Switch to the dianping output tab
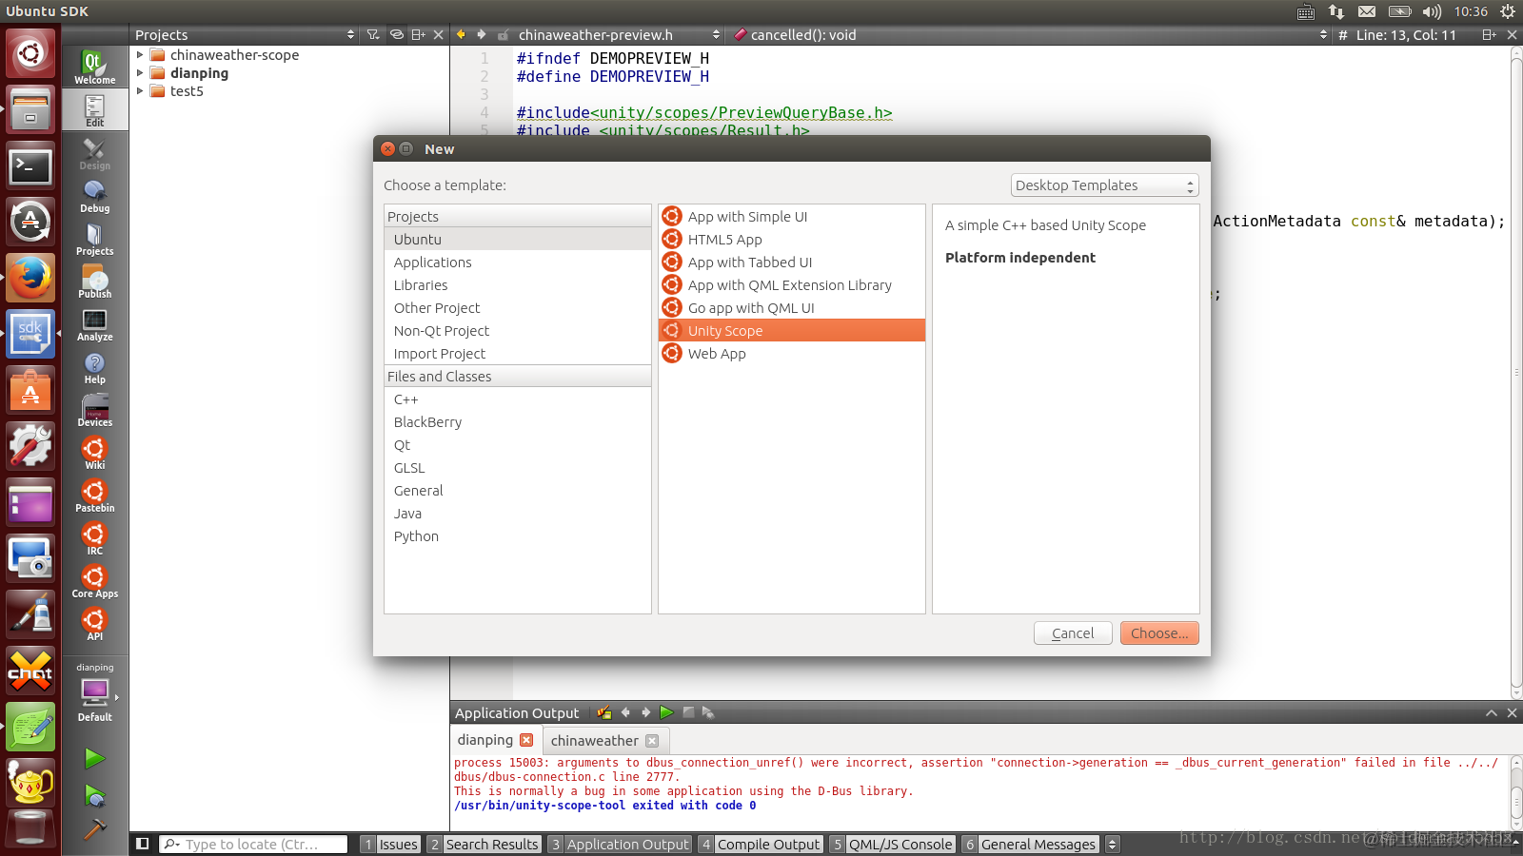 485,740
